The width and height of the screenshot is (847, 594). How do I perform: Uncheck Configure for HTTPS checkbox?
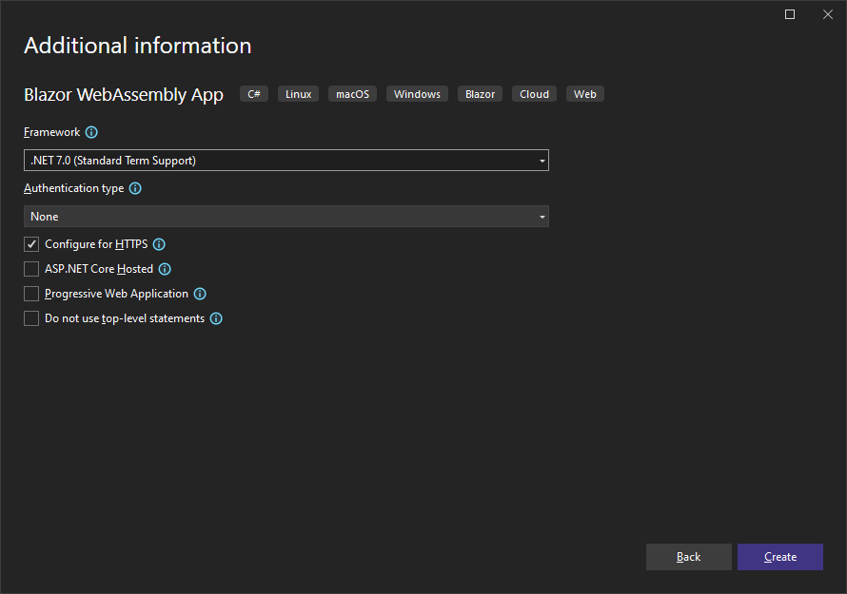click(x=31, y=244)
